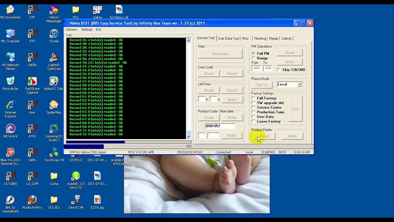Open the ATRz shortcut icon
Viewport: 394px width, 222px height.
pos(32,131)
